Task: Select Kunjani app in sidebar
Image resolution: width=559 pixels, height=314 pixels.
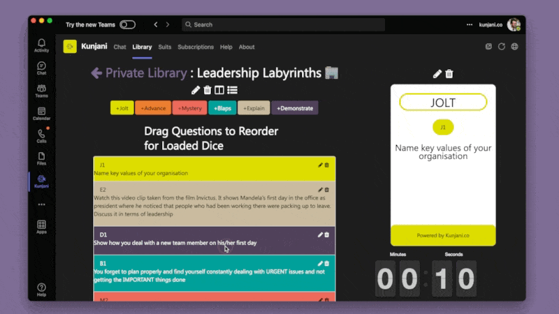Action: [41, 181]
